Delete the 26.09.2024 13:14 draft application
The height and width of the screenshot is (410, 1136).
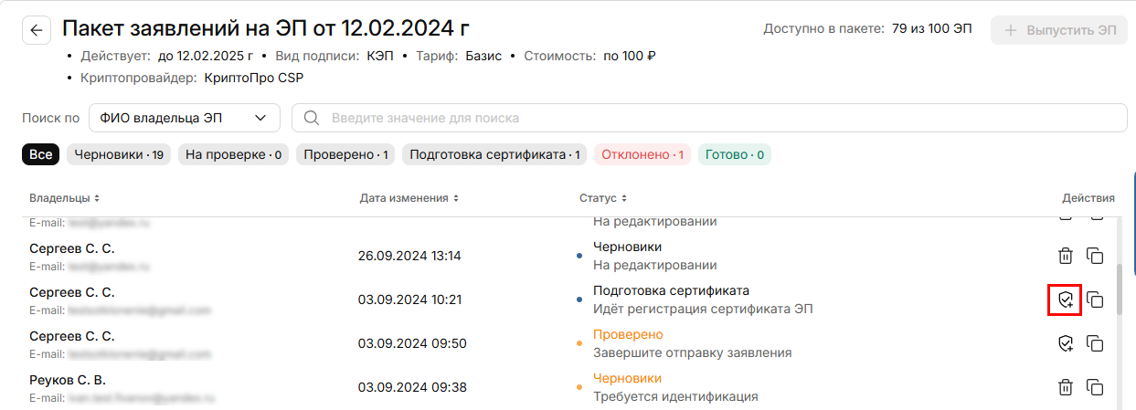click(x=1065, y=256)
